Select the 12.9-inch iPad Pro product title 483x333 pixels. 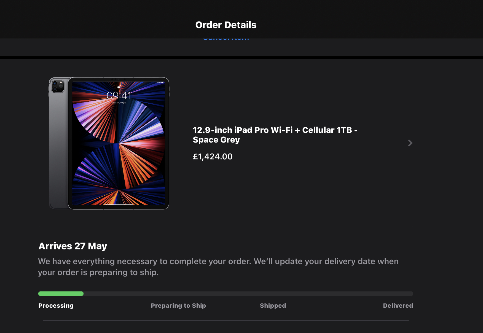point(275,135)
